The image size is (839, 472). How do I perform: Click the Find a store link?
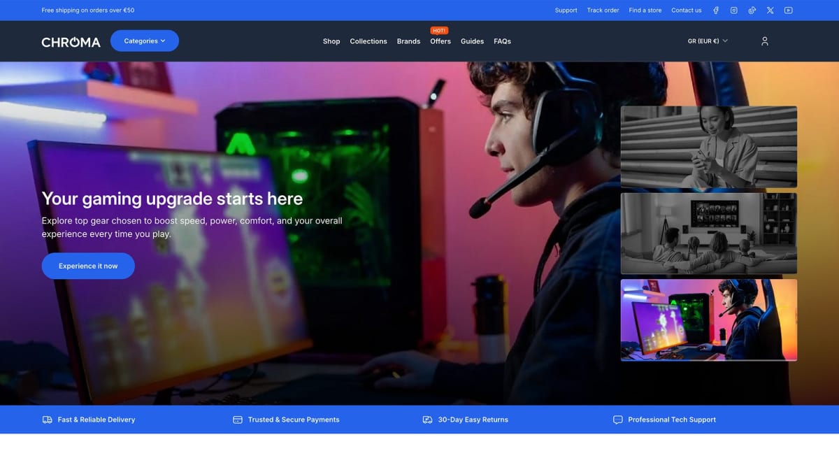coord(645,10)
